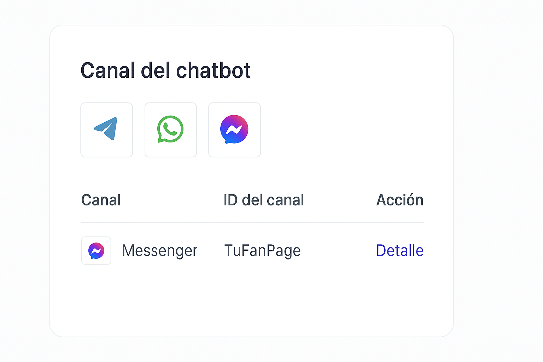Open Detalle for the Messenger channel
This screenshot has height=362, width=543.
click(399, 251)
